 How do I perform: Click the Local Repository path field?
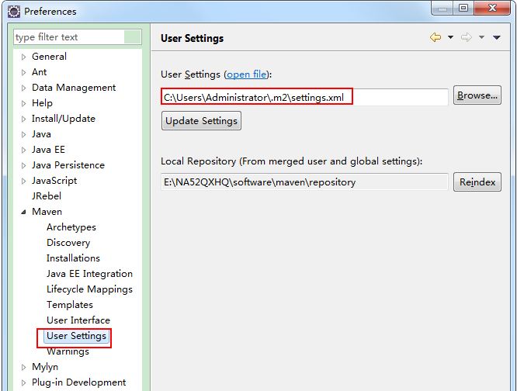pyautogui.click(x=304, y=182)
